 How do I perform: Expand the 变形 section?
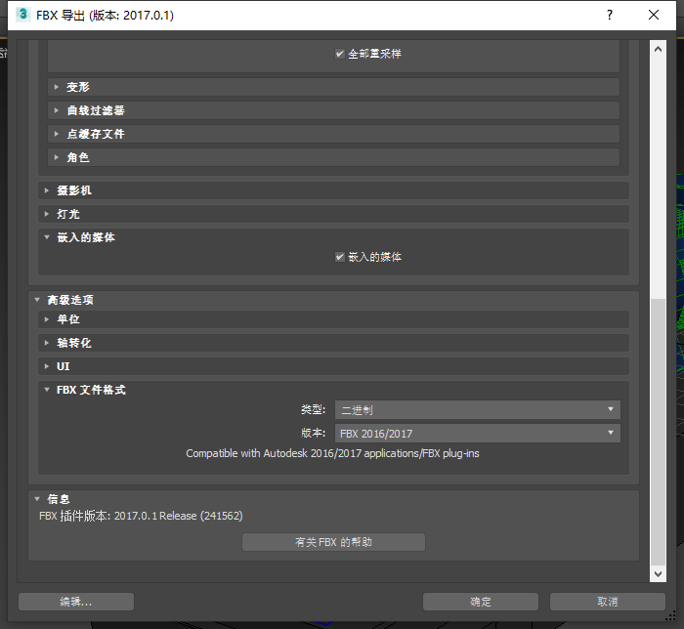333,87
